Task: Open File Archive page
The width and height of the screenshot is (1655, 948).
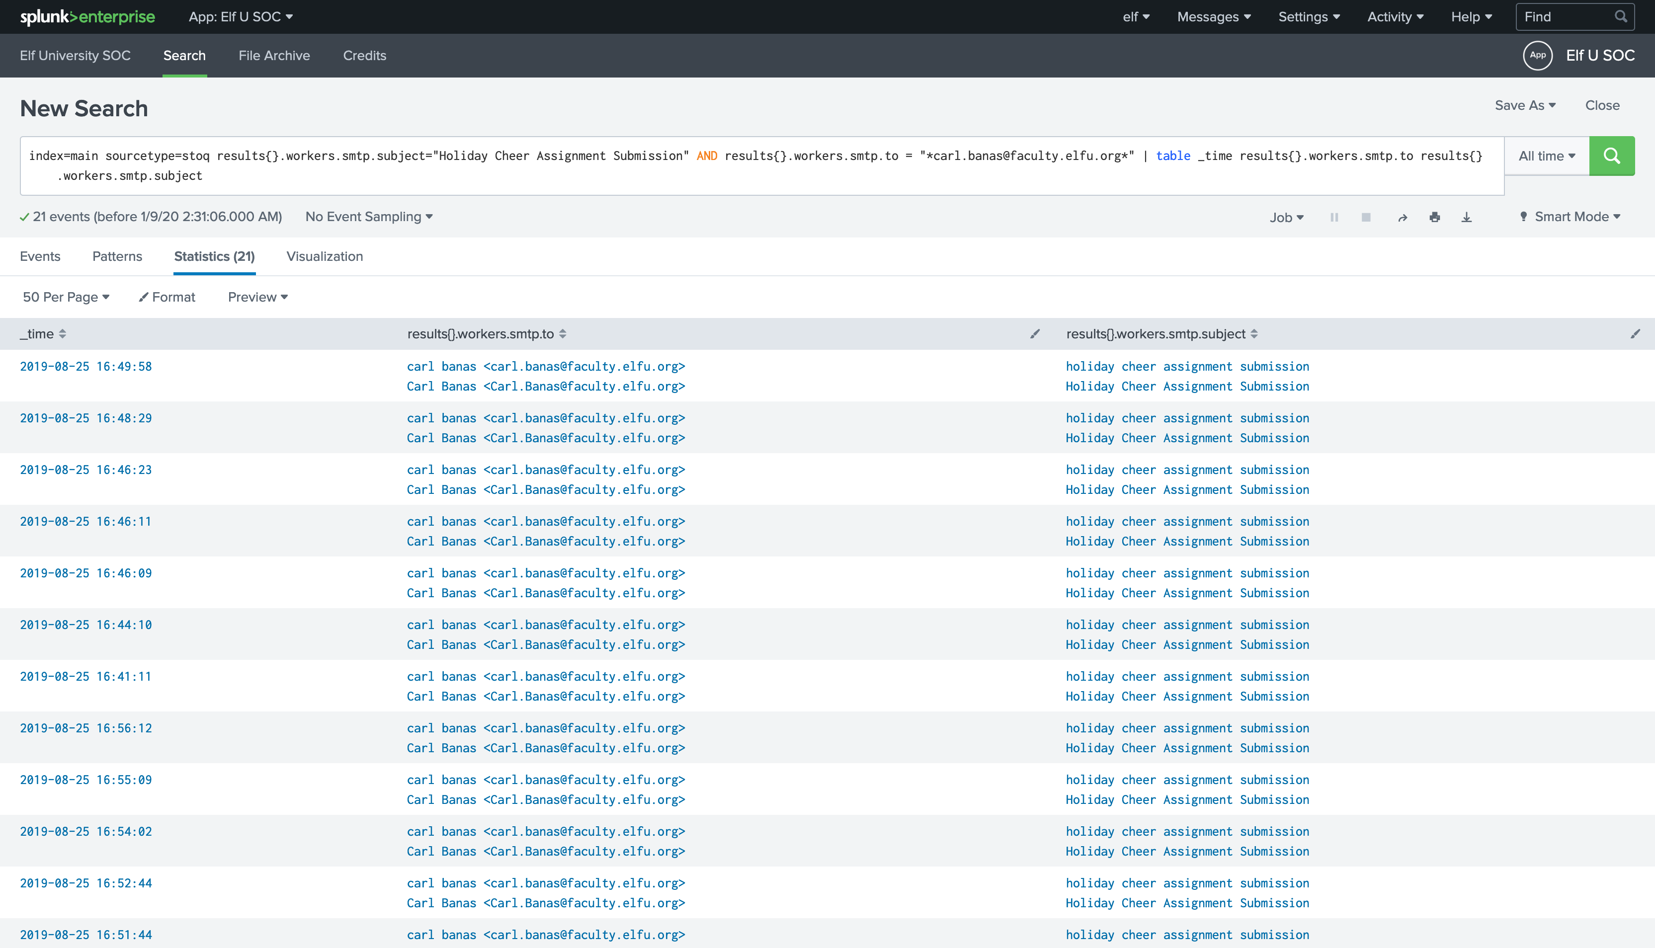Action: pyautogui.click(x=274, y=55)
